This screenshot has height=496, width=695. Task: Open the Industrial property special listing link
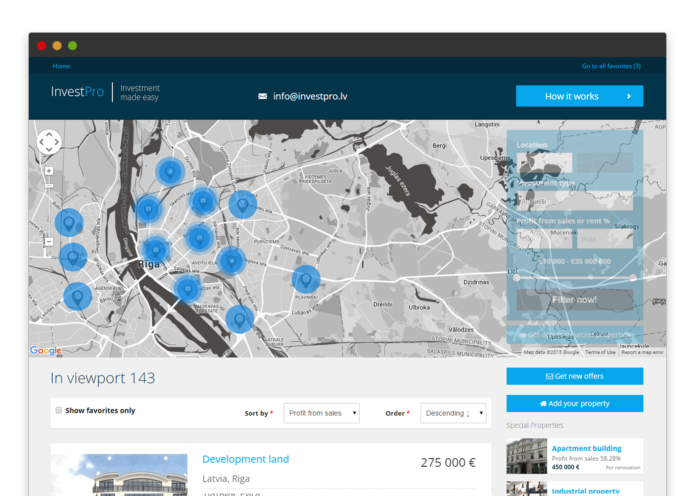pos(585,491)
